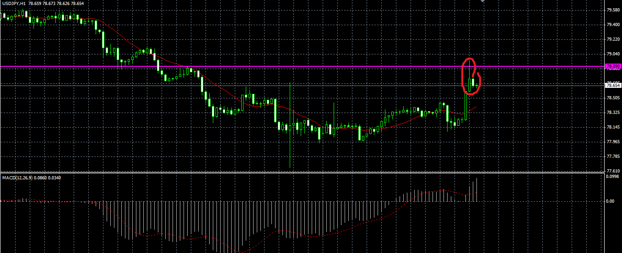Click the 77.965 value on price scale
622x253 pixels.
[x=613, y=142]
